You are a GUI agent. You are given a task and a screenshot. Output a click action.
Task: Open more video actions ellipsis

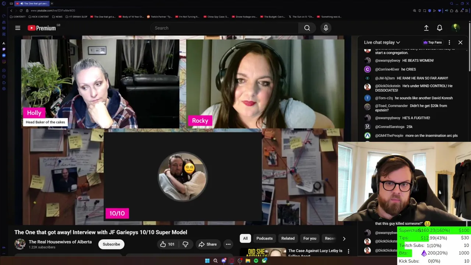point(228,244)
